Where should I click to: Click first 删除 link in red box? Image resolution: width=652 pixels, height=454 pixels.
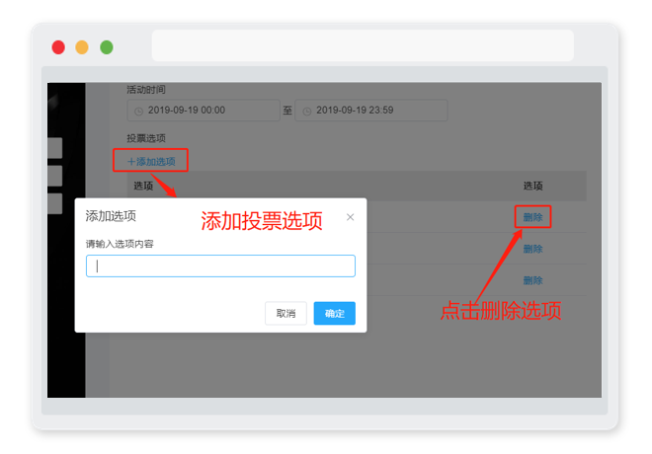pyautogui.click(x=532, y=217)
